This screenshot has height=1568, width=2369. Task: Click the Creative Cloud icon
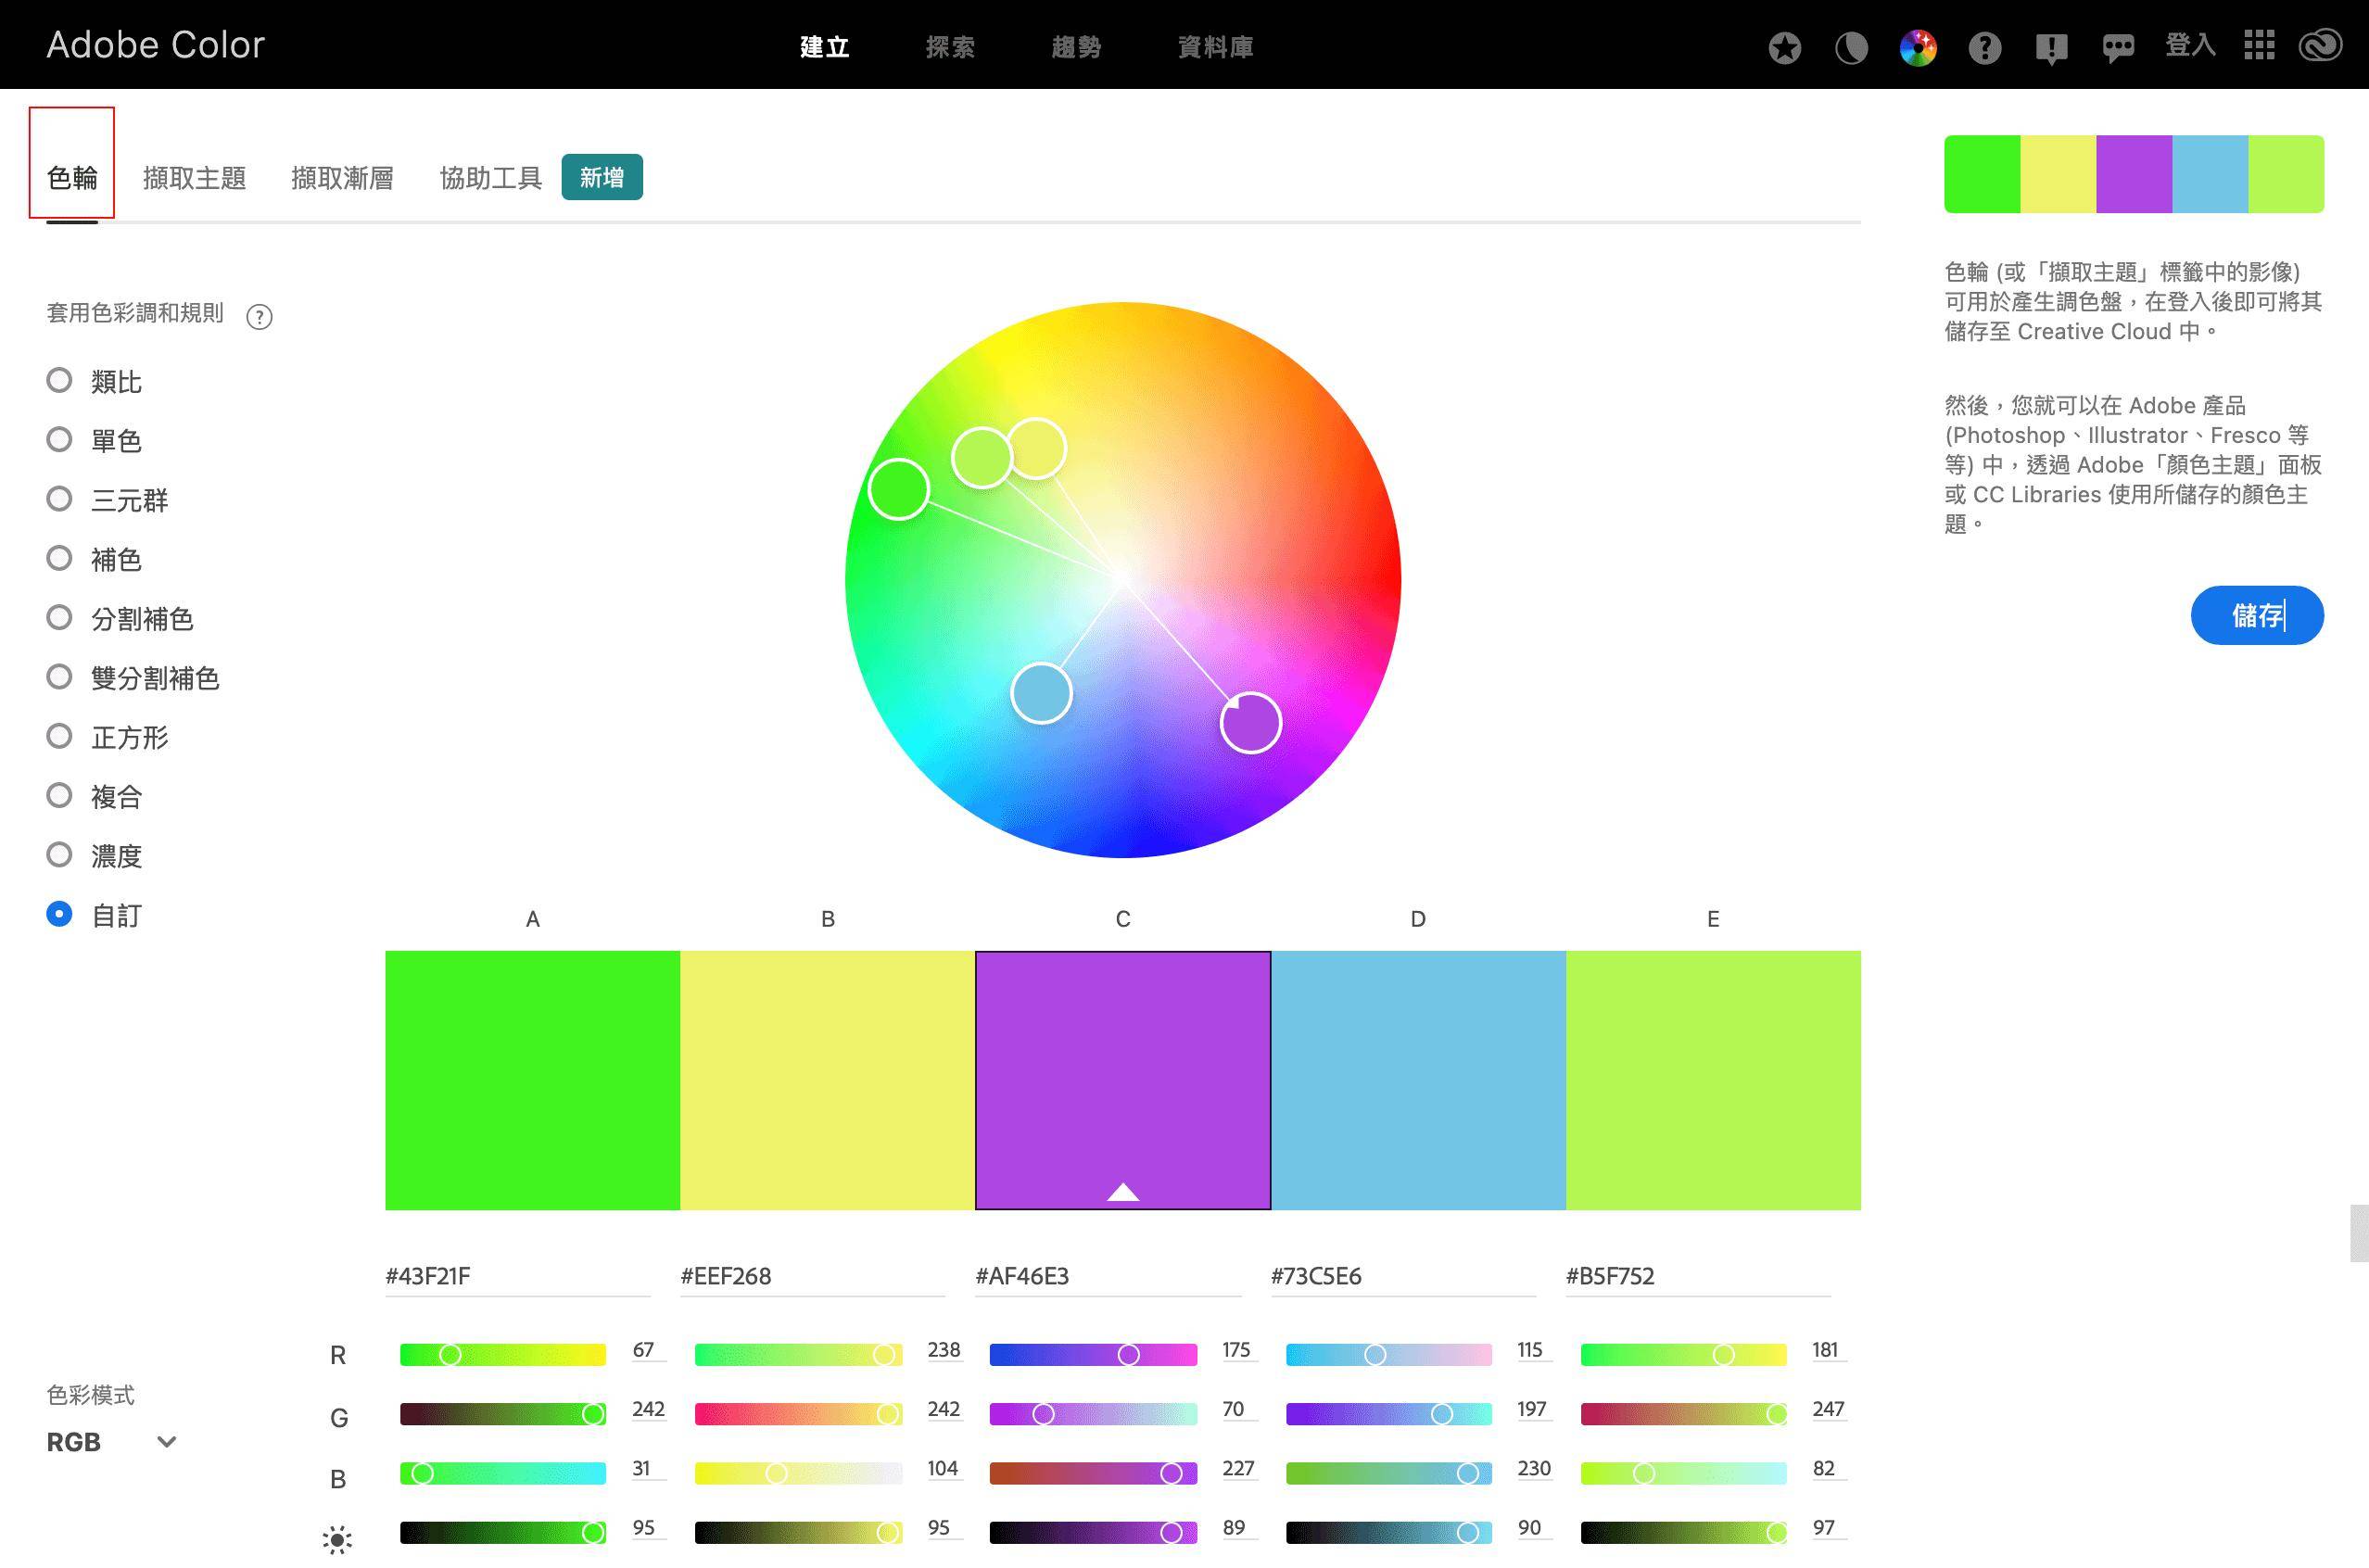2320,45
